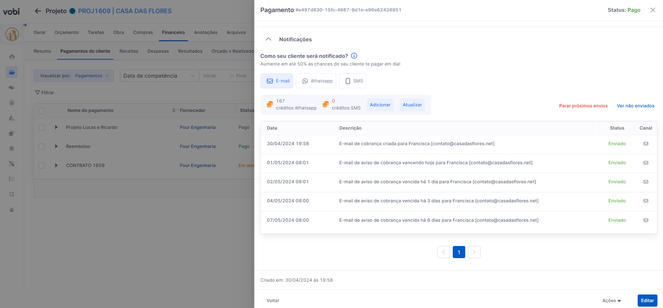Switch to the Tarefas tab
This screenshot has height=308, width=663.
pyautogui.click(x=96, y=33)
